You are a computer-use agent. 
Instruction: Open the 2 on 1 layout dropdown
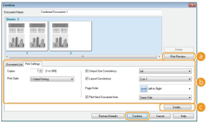165,79
